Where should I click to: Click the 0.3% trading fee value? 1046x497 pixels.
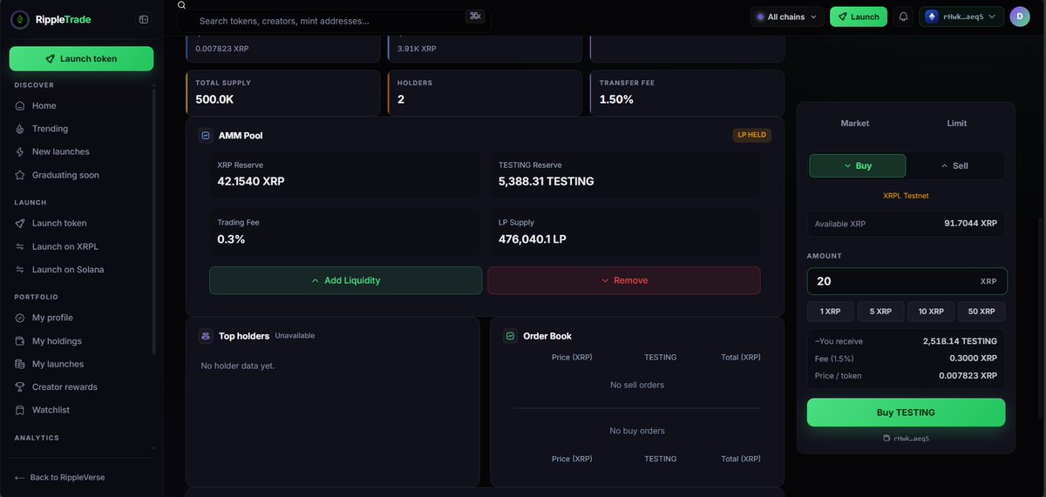(x=231, y=239)
